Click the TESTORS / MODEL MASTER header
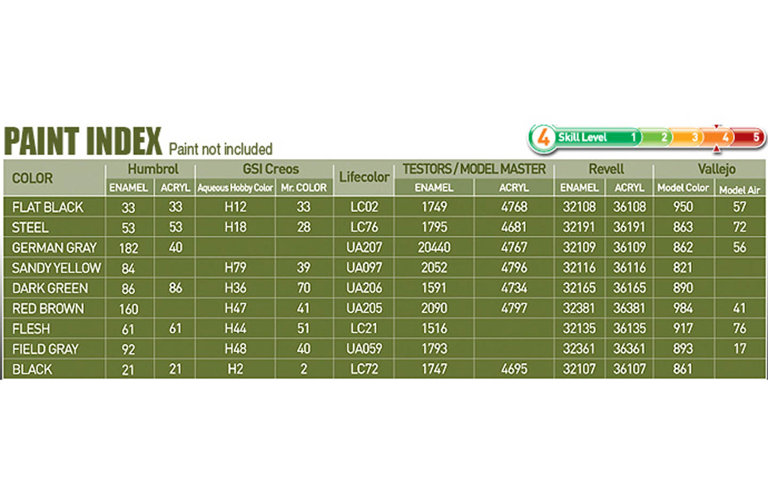768x480 pixels. (x=474, y=169)
